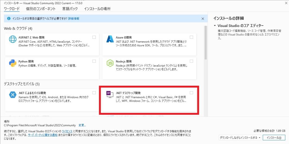
Task: Tick the Python 開発 workload checkbox
Action: pyautogui.click(x=94, y=61)
